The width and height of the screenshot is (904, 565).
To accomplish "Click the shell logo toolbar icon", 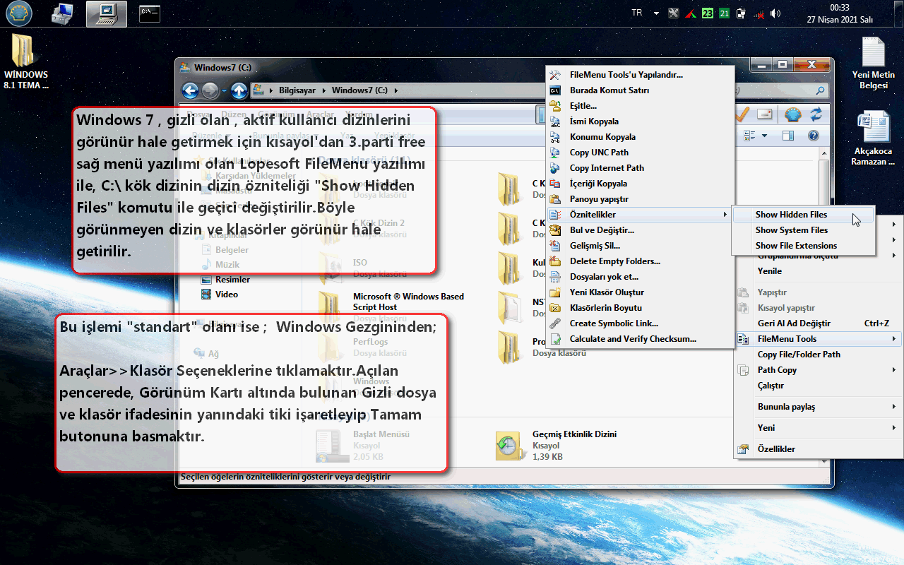I will (x=792, y=114).
